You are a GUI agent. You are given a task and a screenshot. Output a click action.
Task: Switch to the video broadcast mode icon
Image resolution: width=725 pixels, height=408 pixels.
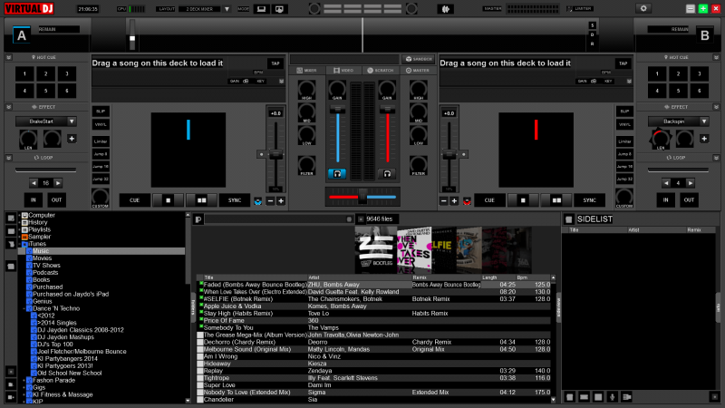pyautogui.click(x=279, y=9)
